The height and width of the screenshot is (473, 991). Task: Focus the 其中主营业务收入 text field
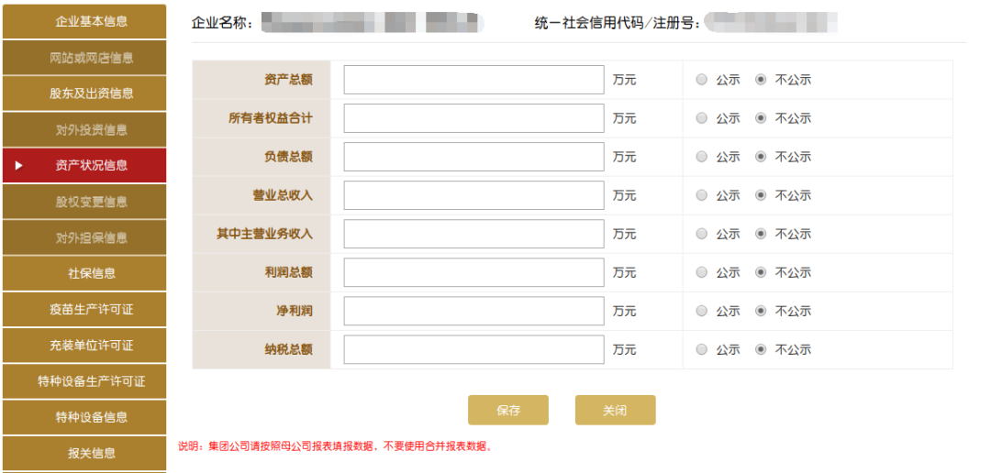click(474, 234)
